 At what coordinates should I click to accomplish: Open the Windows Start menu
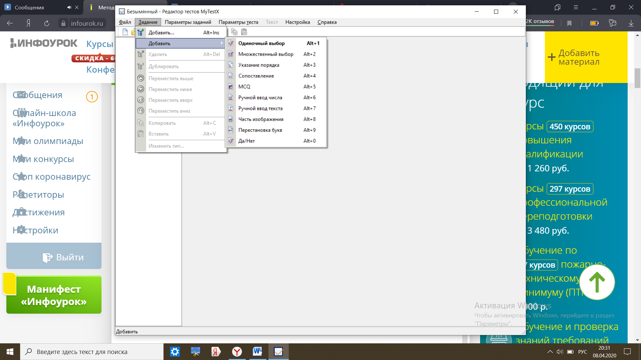[x=10, y=352]
